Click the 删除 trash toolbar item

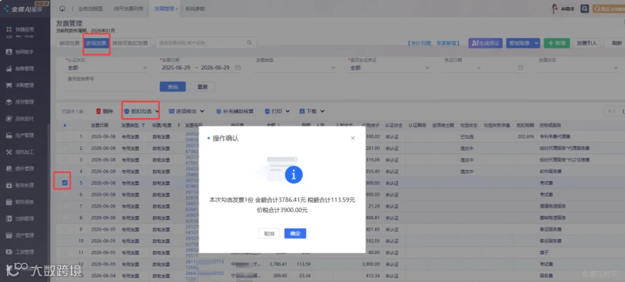105,111
